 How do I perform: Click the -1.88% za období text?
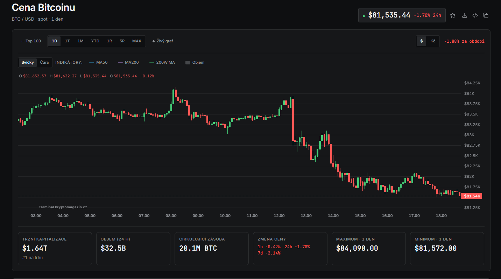(464, 41)
